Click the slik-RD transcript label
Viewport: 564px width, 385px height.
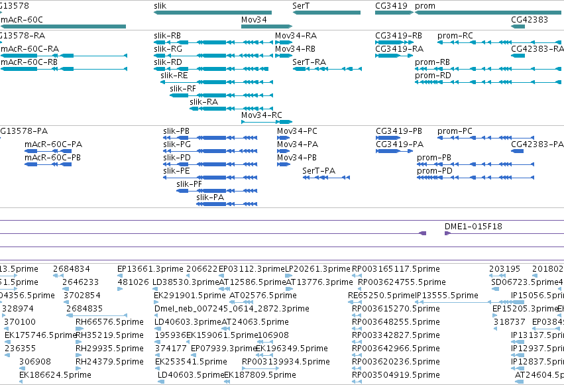pyautogui.click(x=168, y=62)
